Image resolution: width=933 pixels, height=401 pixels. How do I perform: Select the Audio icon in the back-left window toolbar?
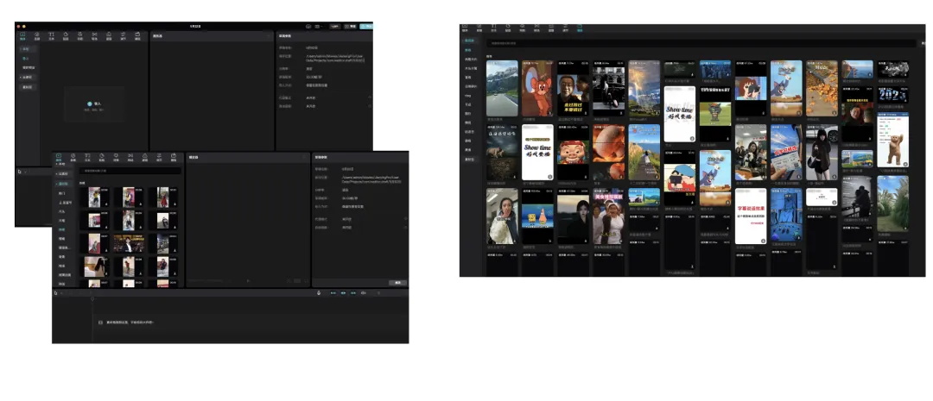(37, 35)
